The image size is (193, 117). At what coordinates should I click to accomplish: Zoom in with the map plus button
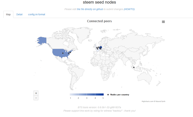click(x=36, y=93)
